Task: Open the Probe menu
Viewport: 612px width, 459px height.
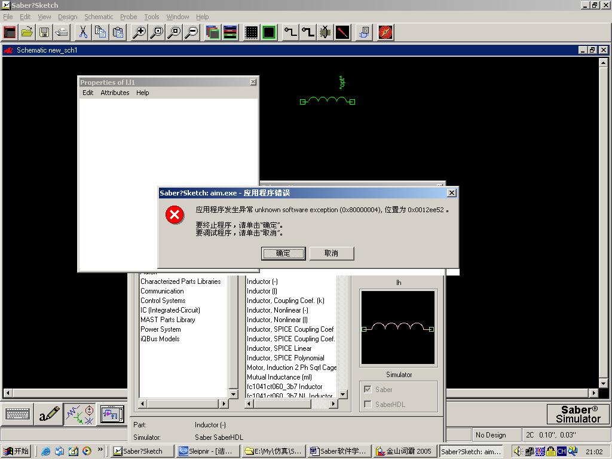Action: [128, 17]
